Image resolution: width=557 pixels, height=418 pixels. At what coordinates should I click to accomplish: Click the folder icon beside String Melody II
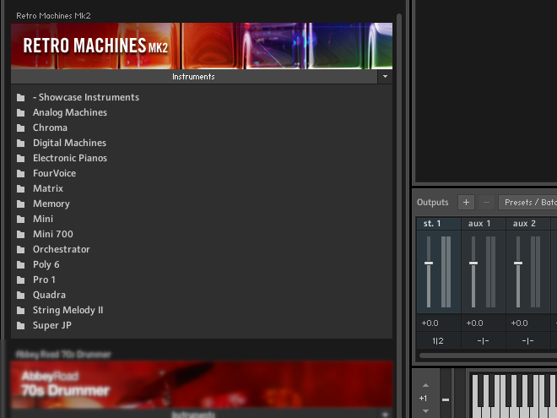click(x=21, y=311)
